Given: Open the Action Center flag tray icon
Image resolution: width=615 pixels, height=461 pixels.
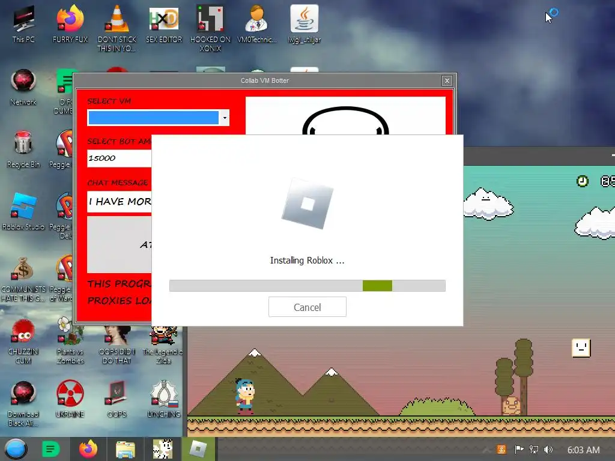Looking at the screenshot, I should click(x=518, y=450).
